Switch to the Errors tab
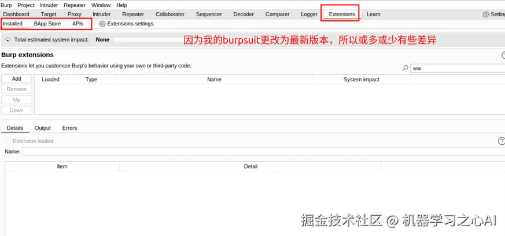505x236 pixels. 69,128
